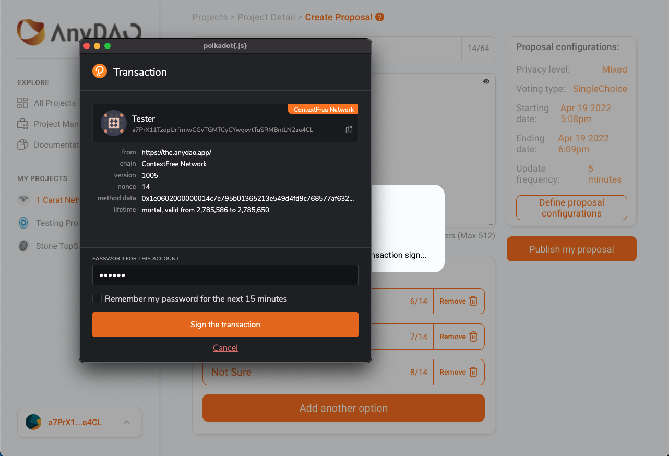Click Add another option button

tap(343, 408)
